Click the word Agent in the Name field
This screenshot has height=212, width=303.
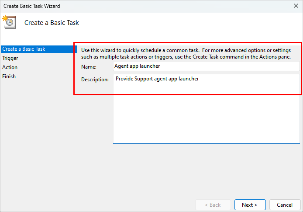point(121,66)
